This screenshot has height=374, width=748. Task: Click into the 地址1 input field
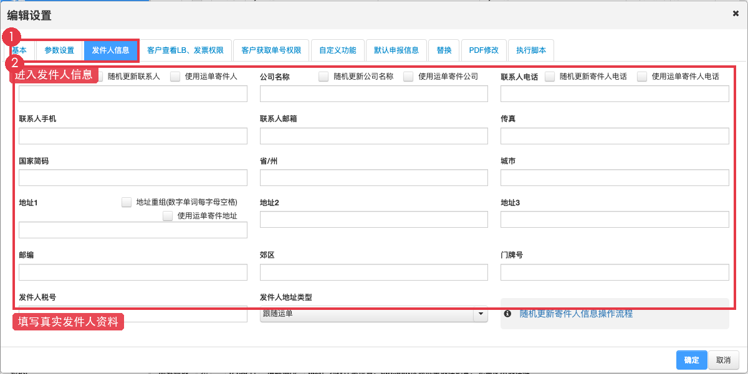[x=133, y=230]
